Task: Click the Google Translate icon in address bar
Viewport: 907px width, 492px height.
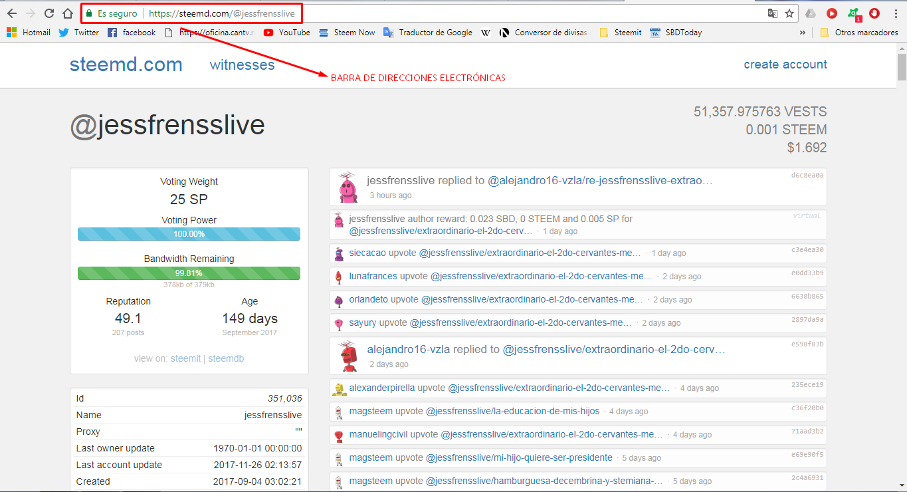Action: 772,13
